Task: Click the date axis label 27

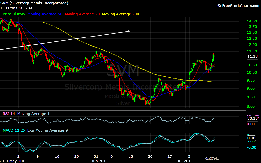Action: click(170, 156)
